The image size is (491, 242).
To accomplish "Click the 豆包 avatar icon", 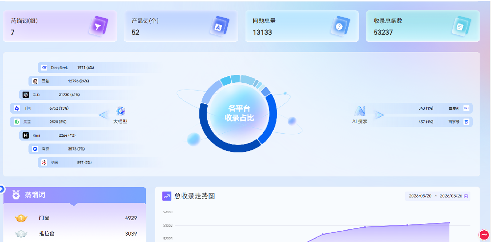I will click(x=35, y=81).
